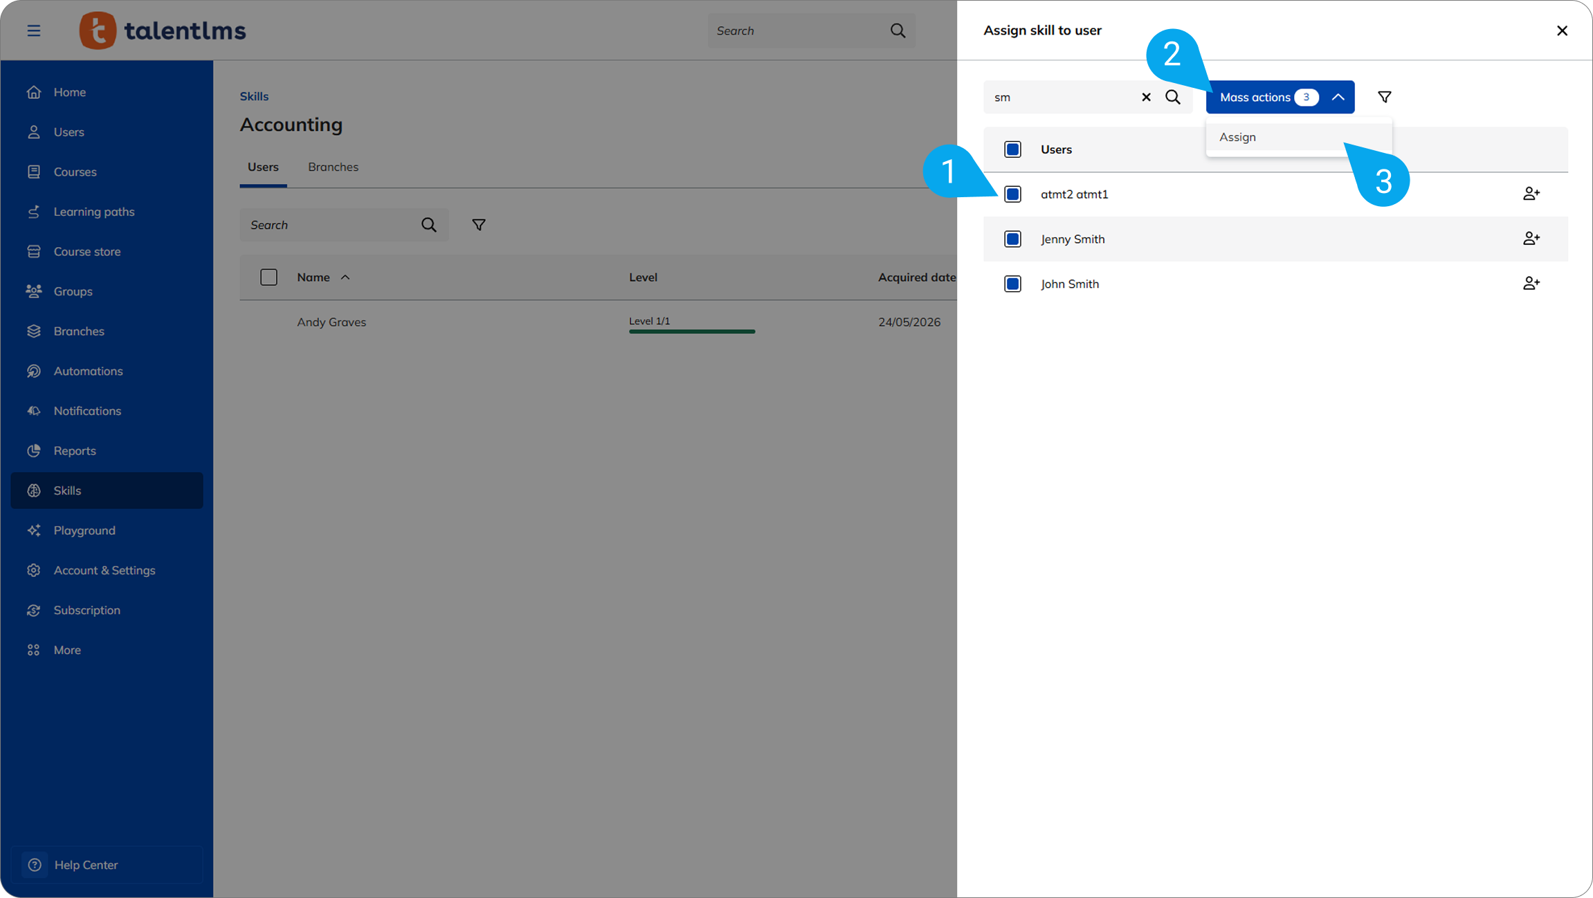
Task: Click the Reports pie chart icon
Action: [x=34, y=450]
